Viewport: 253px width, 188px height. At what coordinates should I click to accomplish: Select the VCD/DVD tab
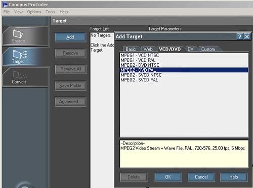pyautogui.click(x=170, y=49)
